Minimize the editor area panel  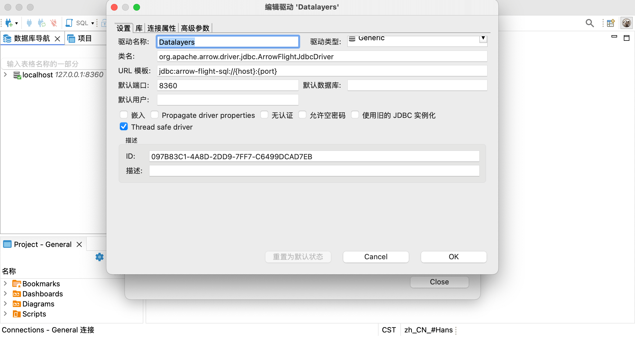(614, 36)
